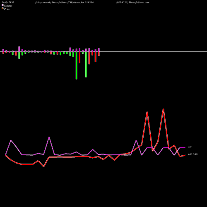Image resolution: width=207 pixels, height=207 pixels.
Task: Click the first red price line peak
Action: click(x=147, y=112)
